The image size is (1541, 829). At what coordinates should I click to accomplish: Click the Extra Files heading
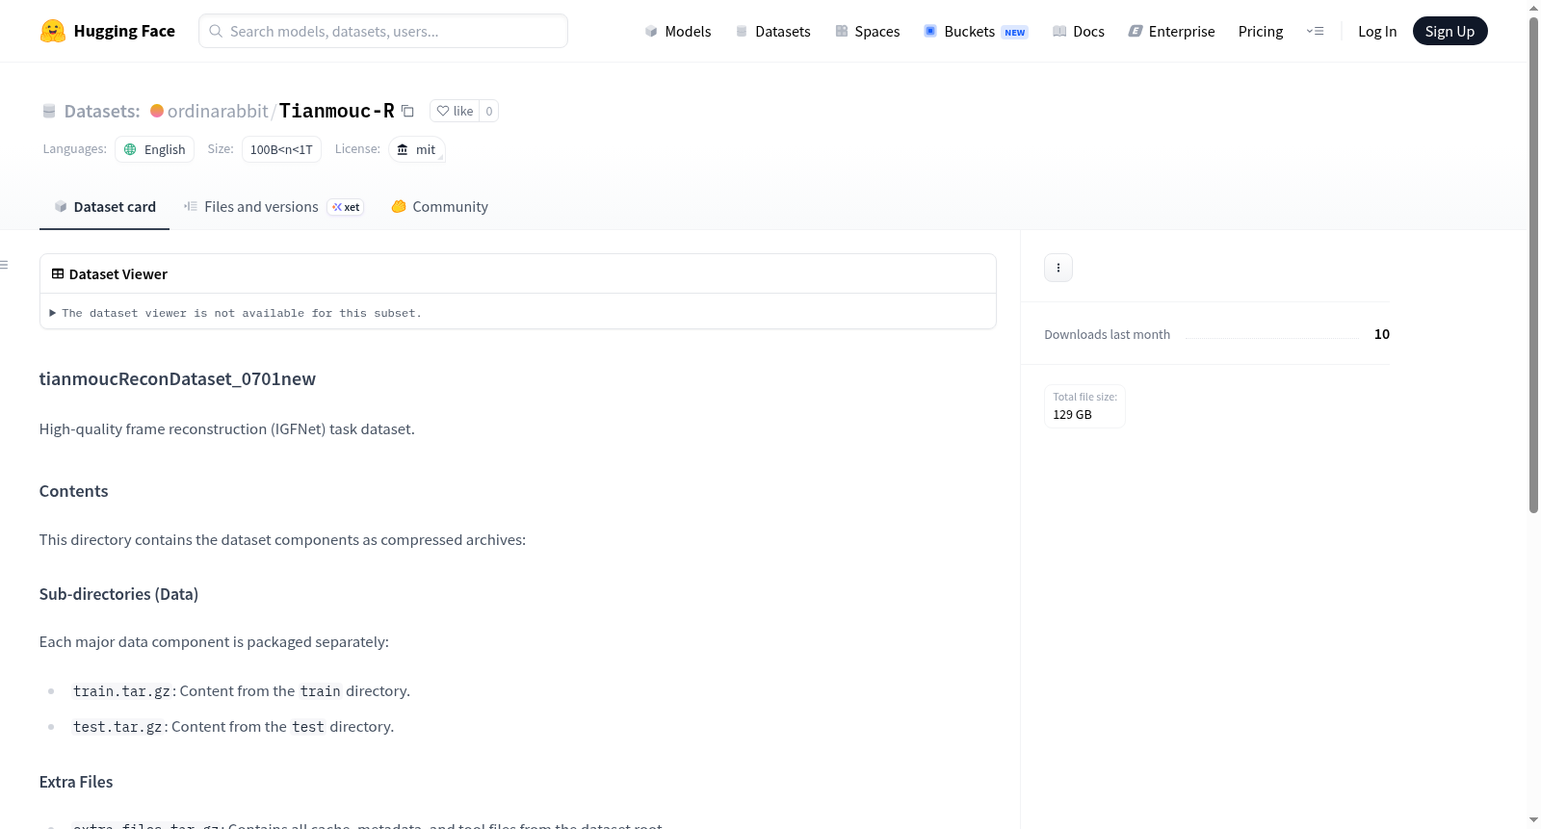(x=76, y=782)
